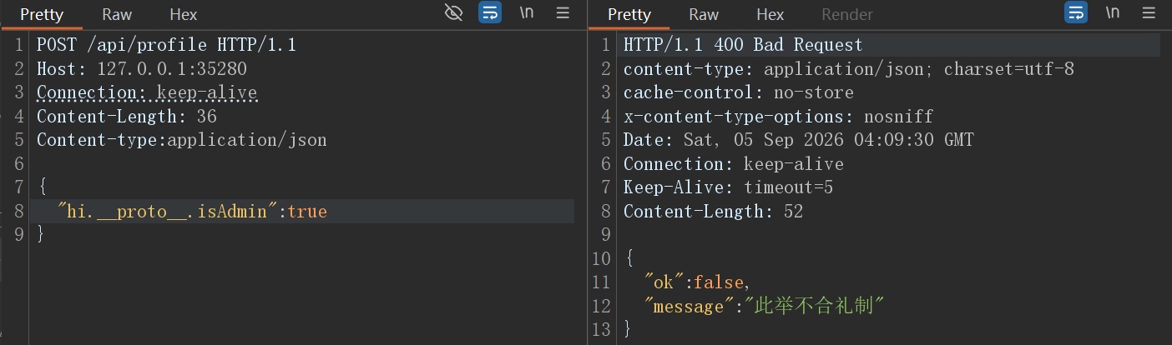The image size is (1172, 345).
Task: Toggle response non-printable chars \n button
Action: [x=1113, y=12]
